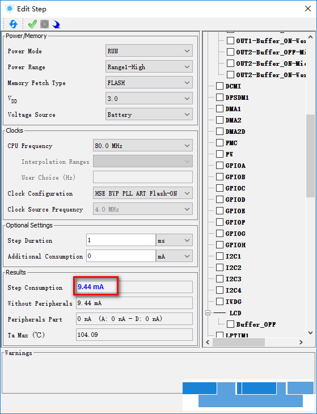The width and height of the screenshot is (317, 414).
Task: Click the peripheral list scroll down arrow
Action: [x=310, y=333]
